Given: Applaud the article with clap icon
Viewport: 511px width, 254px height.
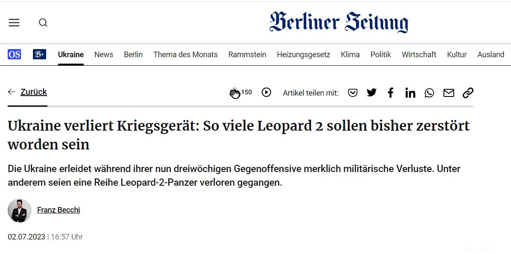Looking at the screenshot, I should pos(235,93).
